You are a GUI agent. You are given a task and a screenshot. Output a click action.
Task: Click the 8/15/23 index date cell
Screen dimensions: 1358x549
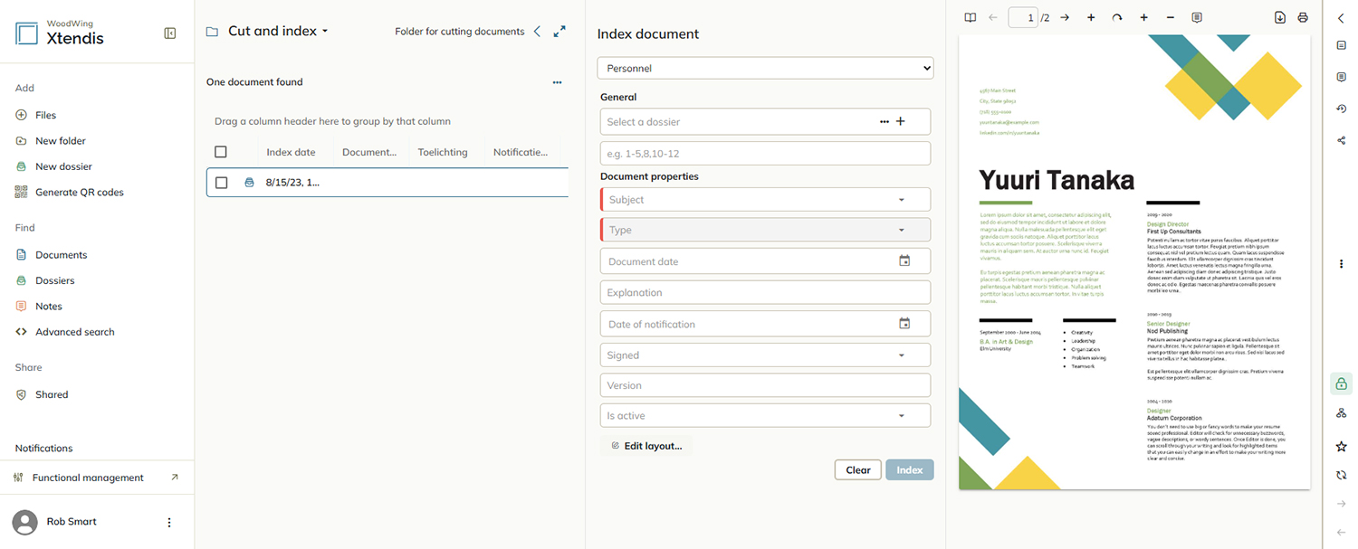pos(292,183)
